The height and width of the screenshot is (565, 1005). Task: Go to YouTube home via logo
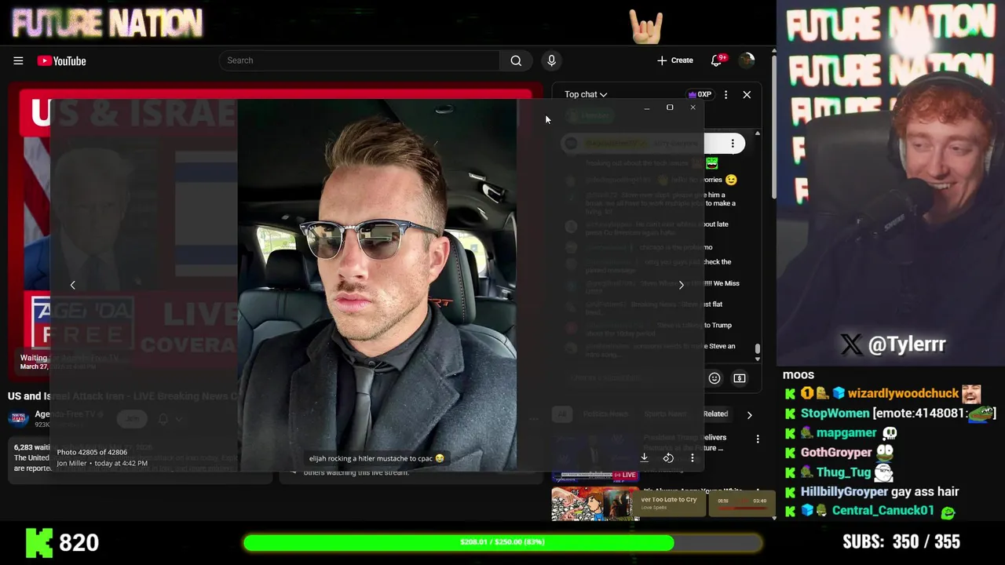61,60
